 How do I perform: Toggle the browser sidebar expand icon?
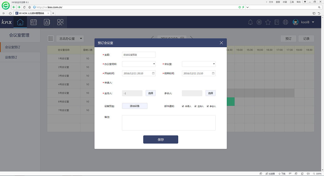point(4,13)
